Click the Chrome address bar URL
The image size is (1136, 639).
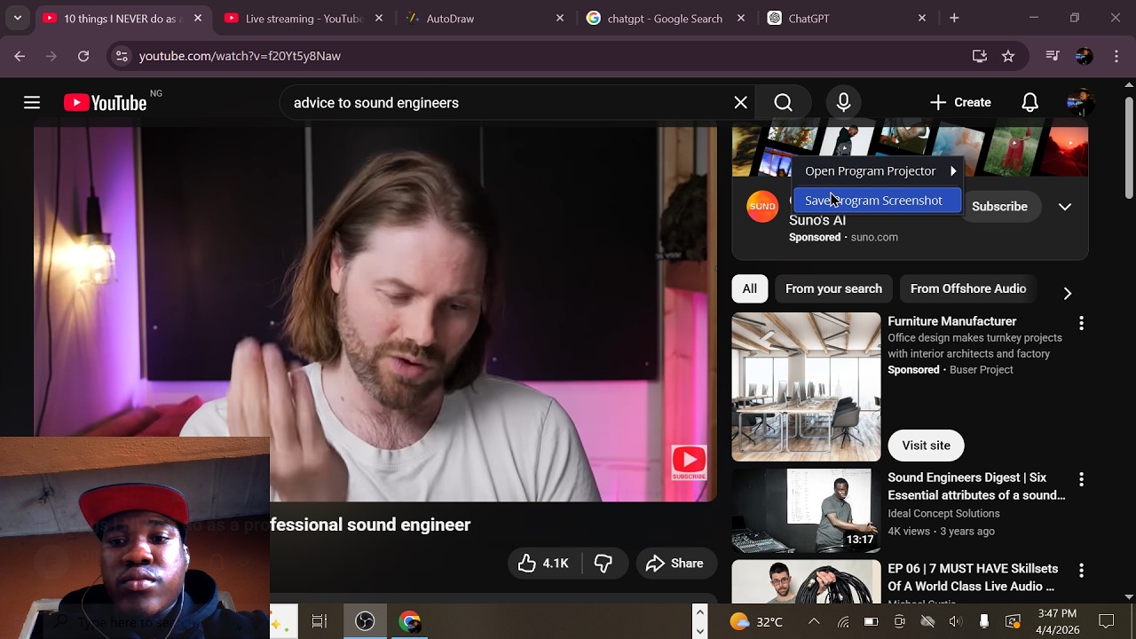[240, 56]
